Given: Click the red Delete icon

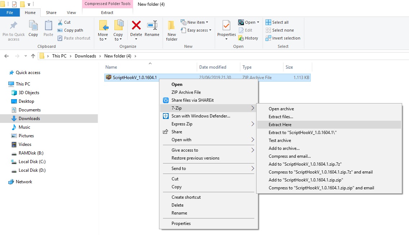Looking at the screenshot, I should [x=136, y=25].
